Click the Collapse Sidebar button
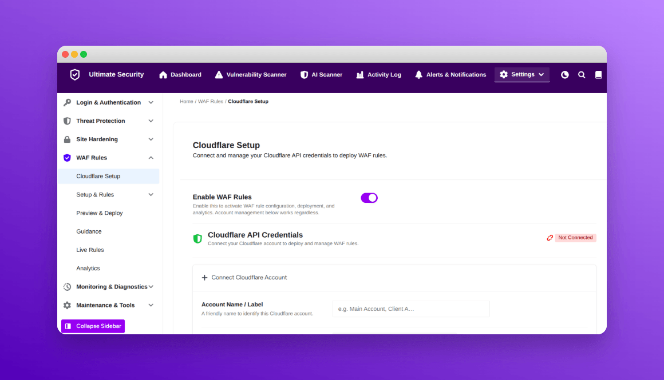664x380 pixels. 93,326
